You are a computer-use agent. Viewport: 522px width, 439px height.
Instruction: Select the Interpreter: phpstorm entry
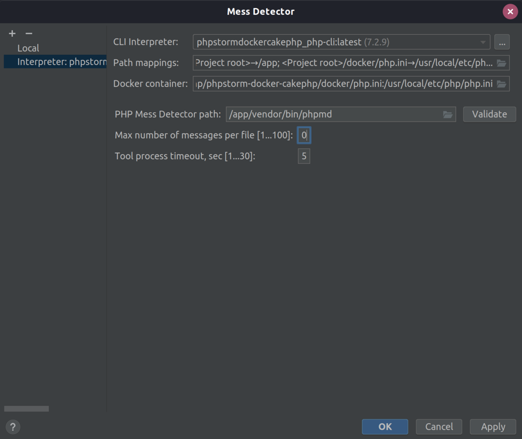click(x=55, y=62)
